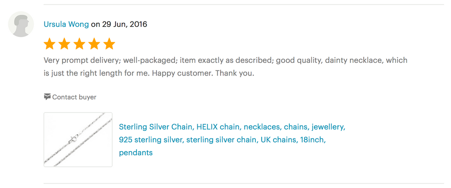451x188 pixels.
Task: Select the second orange rating star
Action: (x=64, y=44)
